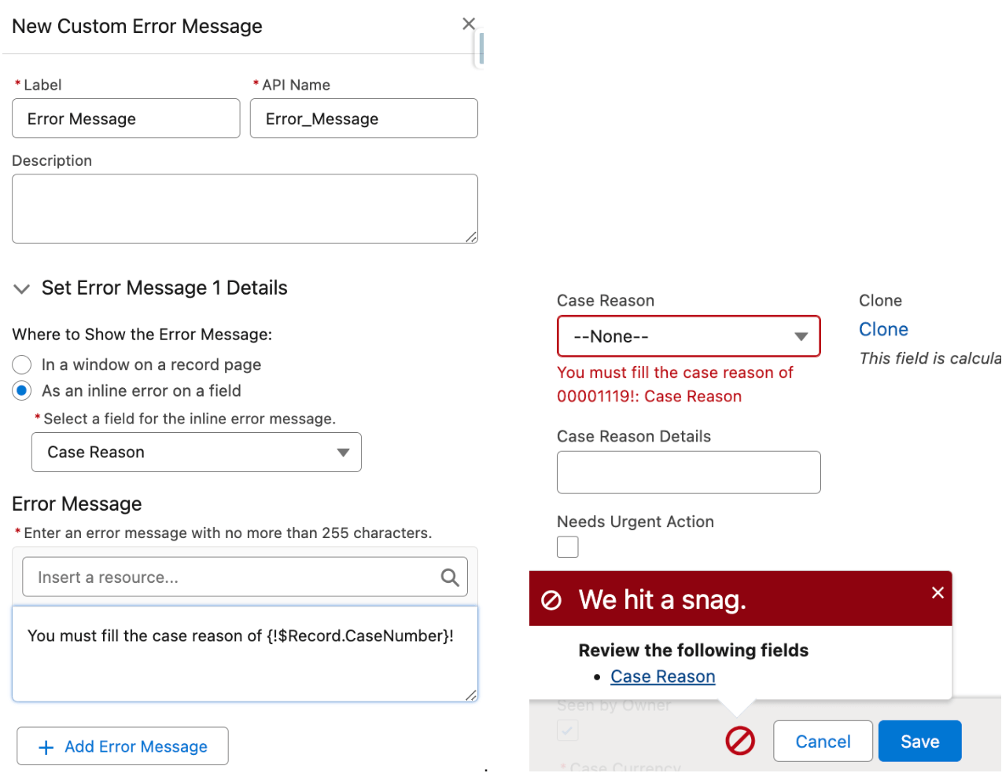
Task: Click inside the Description text area
Action: [245, 207]
